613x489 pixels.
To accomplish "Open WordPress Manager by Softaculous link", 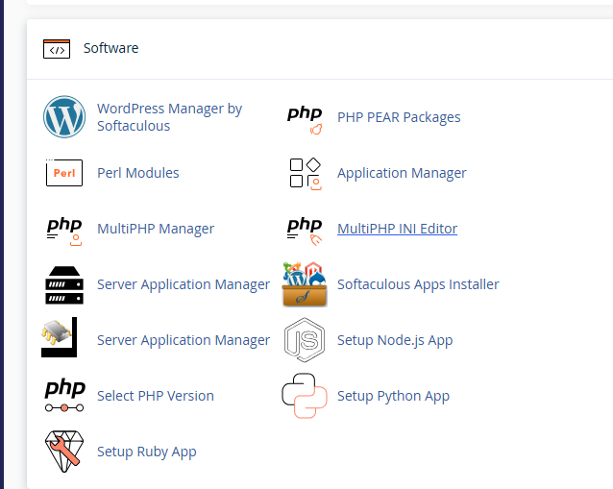I will 169,117.
